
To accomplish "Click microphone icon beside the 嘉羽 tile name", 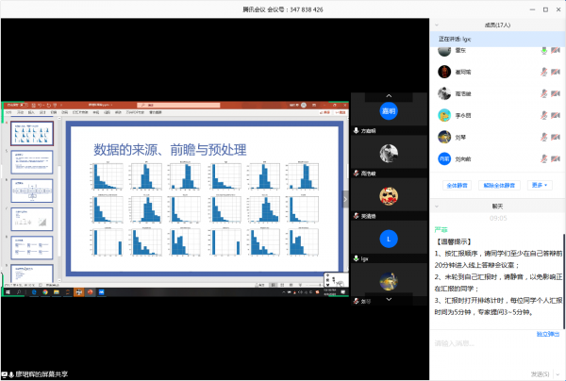I will pos(356,130).
